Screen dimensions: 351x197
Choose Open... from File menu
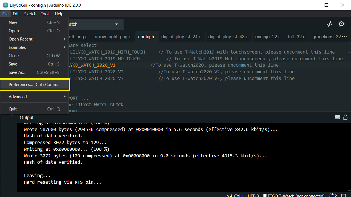tap(34, 31)
